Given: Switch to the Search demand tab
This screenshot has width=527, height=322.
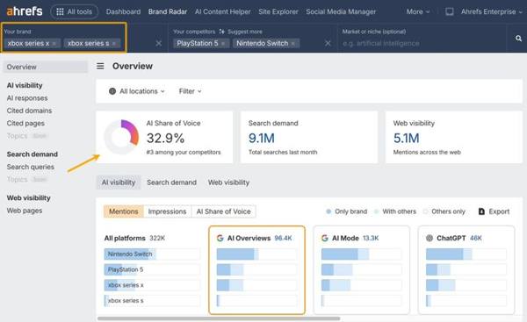Looking at the screenshot, I should tap(171, 182).
